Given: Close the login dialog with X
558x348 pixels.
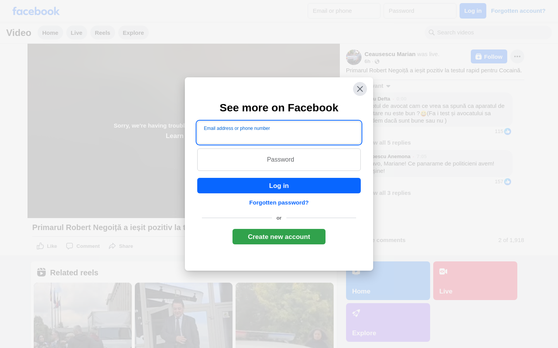Looking at the screenshot, I should [x=360, y=89].
